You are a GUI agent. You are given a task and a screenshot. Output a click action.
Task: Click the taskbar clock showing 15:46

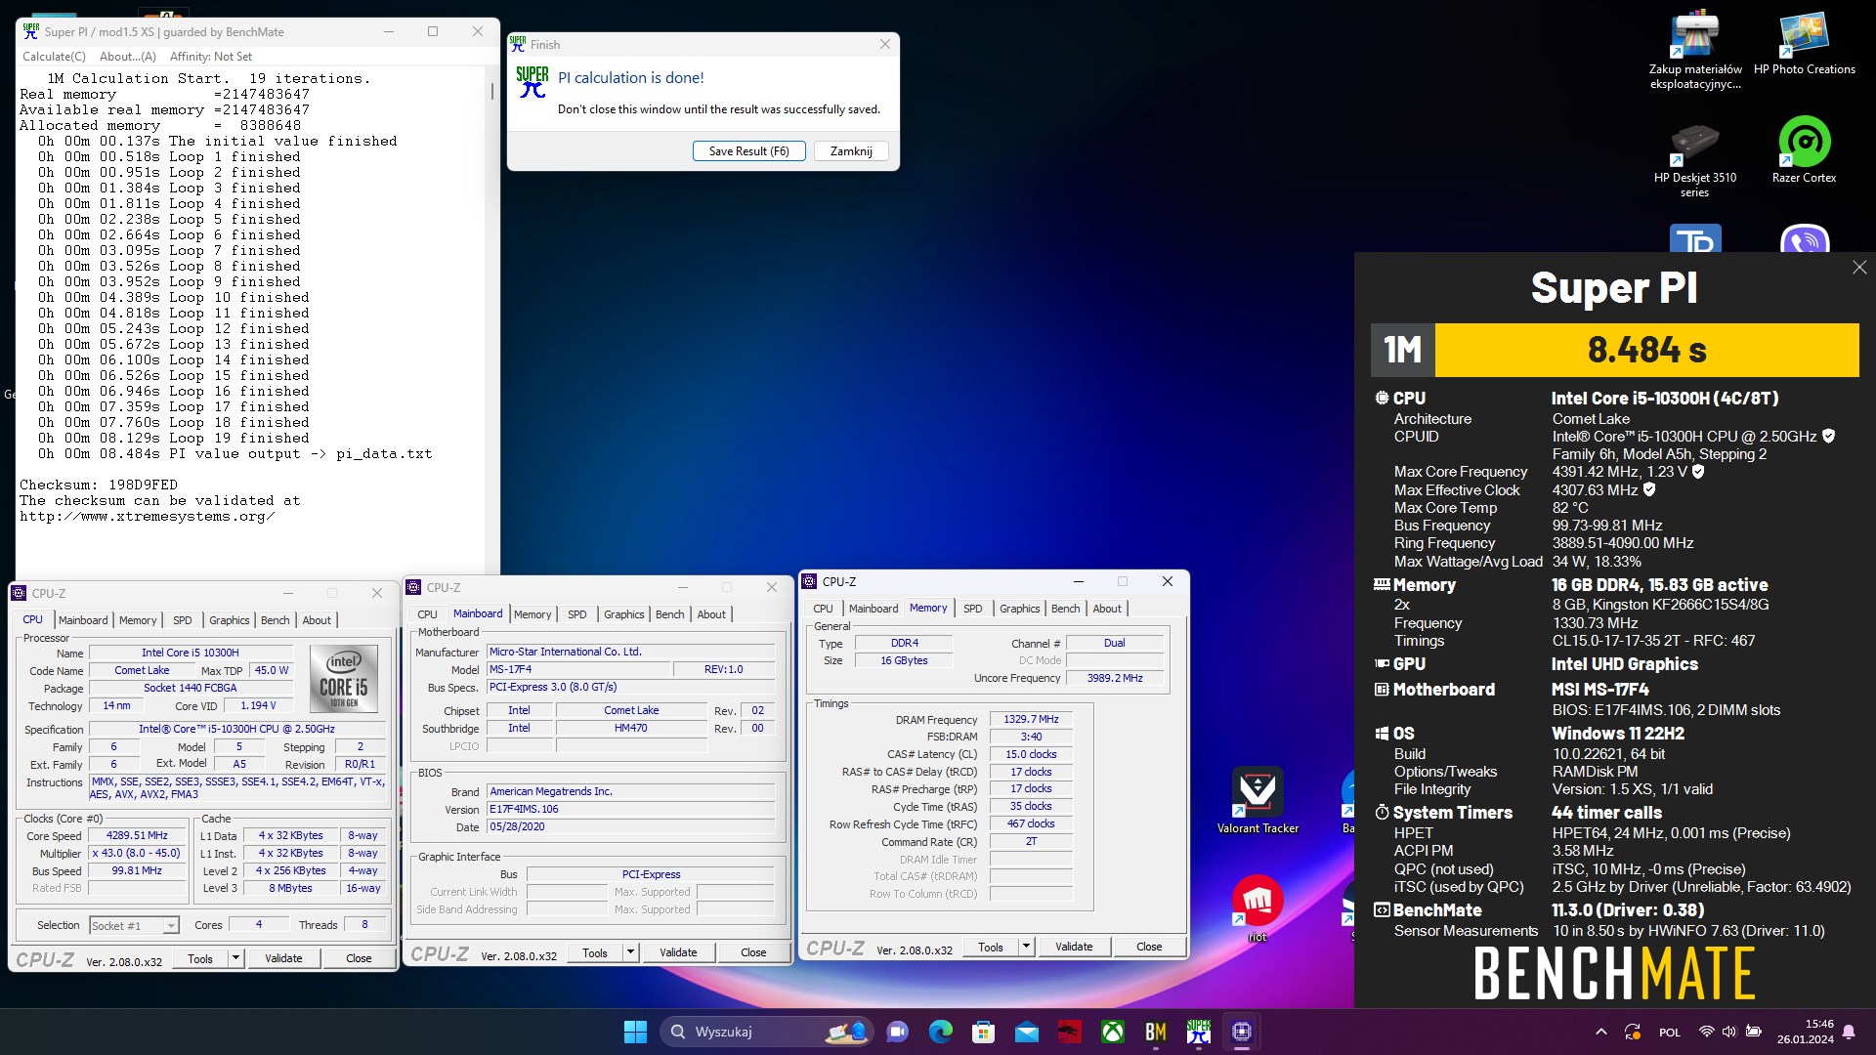pos(1805,1032)
